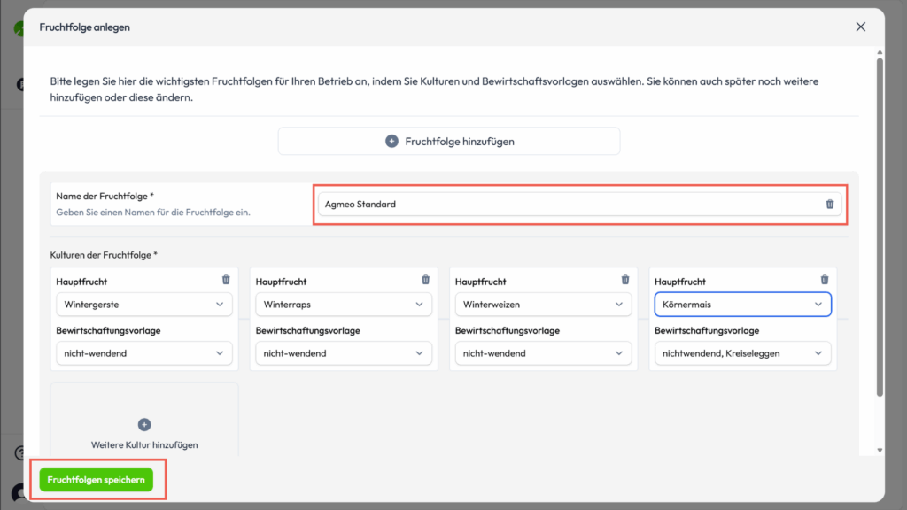
Task: Delete the Wintergerste crop card
Action: click(226, 280)
